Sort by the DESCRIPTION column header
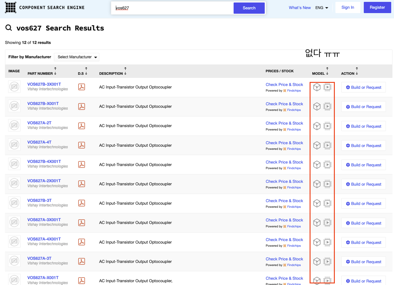 pyautogui.click(x=113, y=71)
